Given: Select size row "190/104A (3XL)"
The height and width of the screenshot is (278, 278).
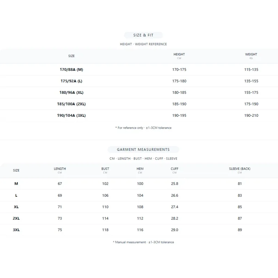Looking at the screenshot, I should click(x=71, y=116).
